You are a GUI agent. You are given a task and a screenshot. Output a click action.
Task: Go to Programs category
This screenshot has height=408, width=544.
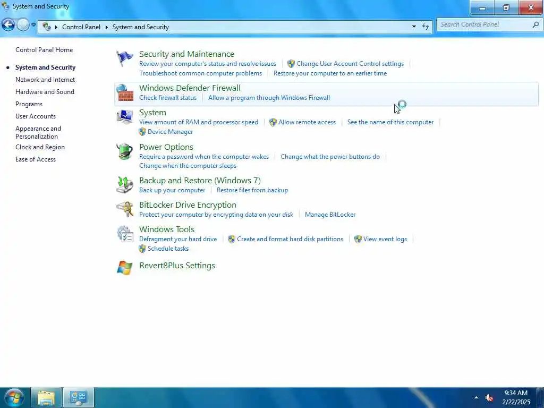29,104
